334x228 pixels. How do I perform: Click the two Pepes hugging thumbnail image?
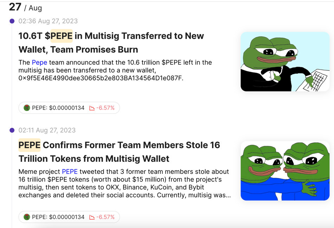point(285,171)
